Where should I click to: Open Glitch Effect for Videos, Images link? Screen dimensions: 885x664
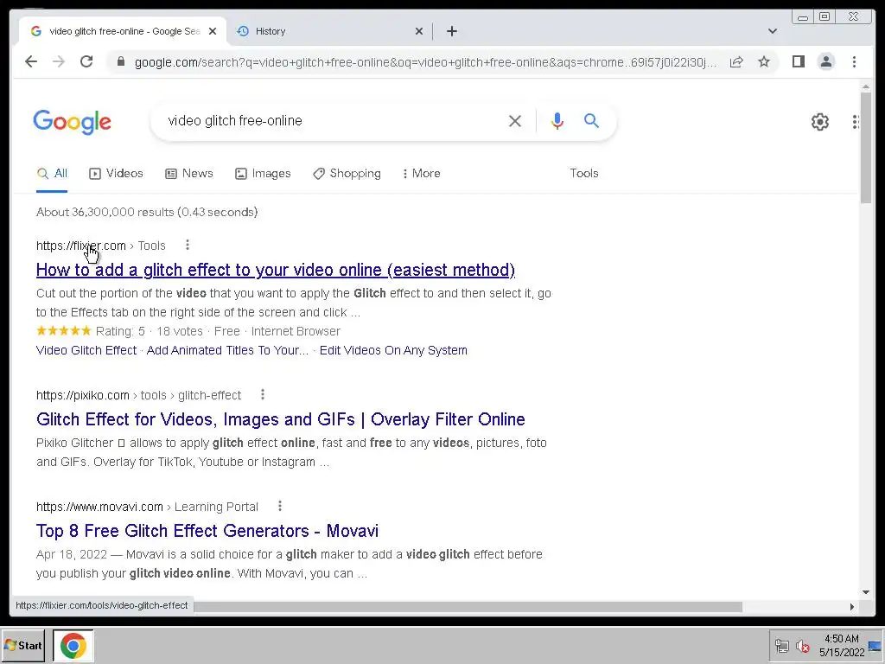pos(281,419)
